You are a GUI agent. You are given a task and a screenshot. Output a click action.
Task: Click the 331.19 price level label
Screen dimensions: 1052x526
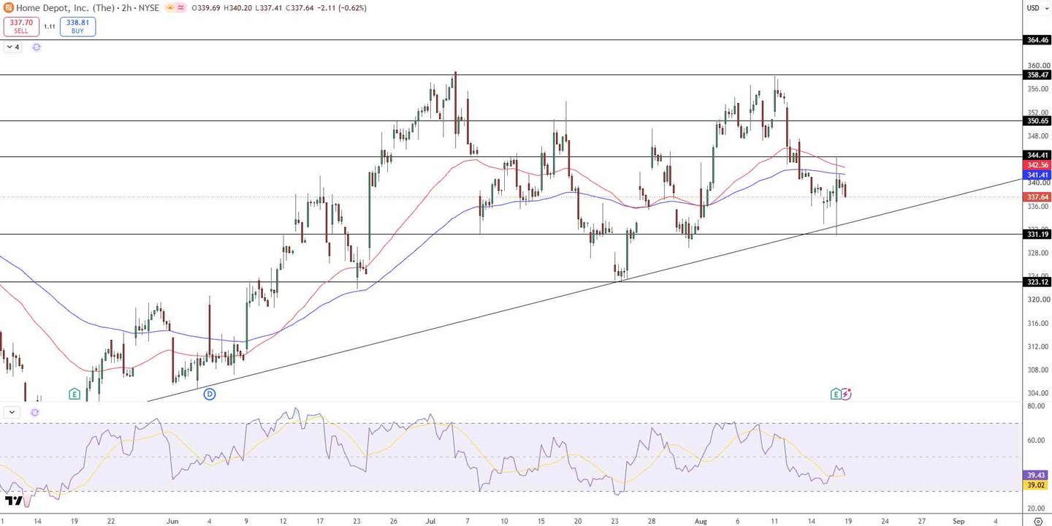pyautogui.click(x=1037, y=235)
